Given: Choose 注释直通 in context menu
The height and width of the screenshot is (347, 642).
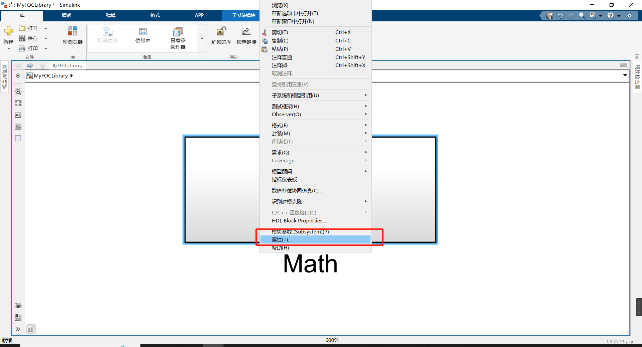Looking at the screenshot, I should (315, 57).
